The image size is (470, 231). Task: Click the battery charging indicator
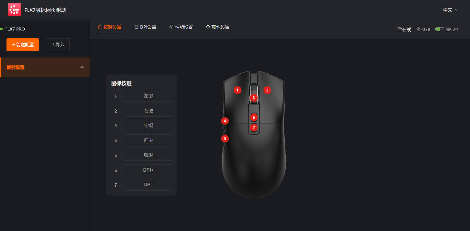tap(440, 29)
